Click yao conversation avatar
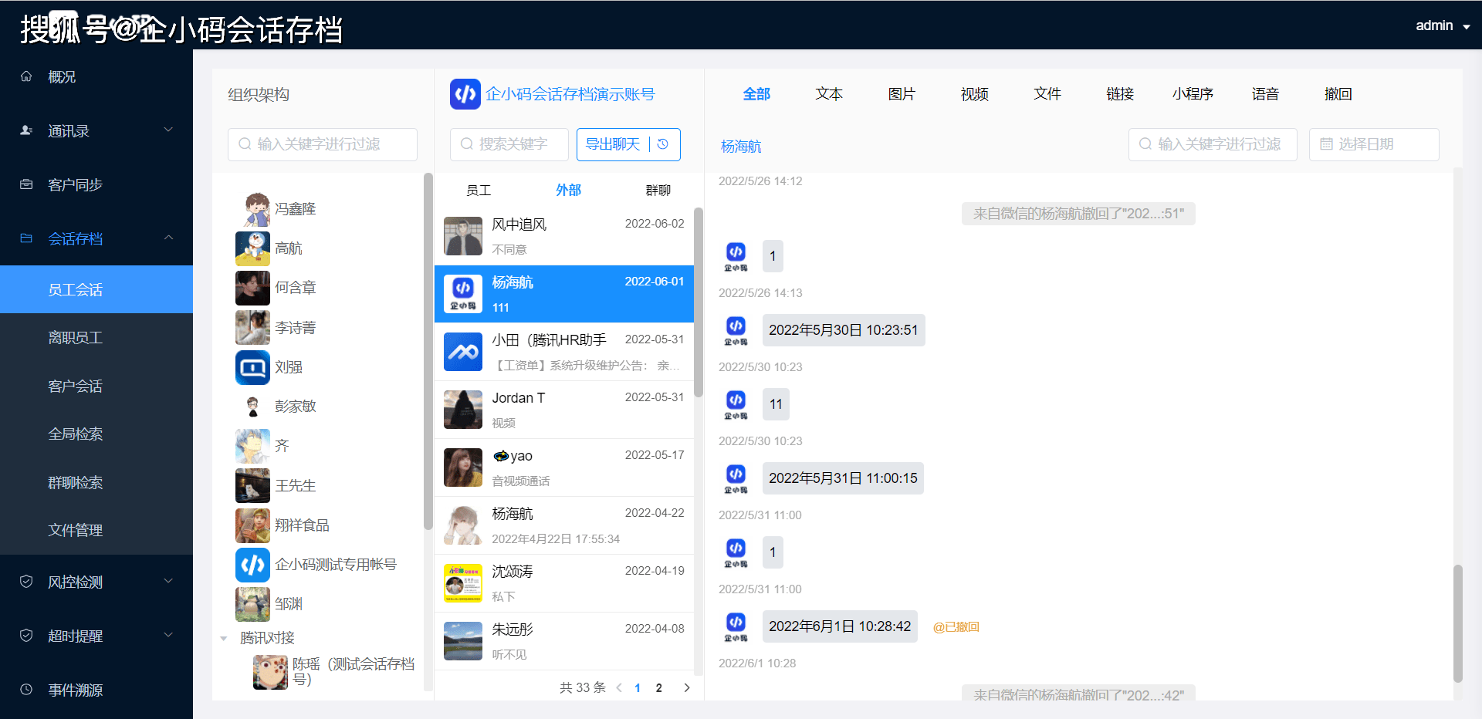 tap(463, 468)
